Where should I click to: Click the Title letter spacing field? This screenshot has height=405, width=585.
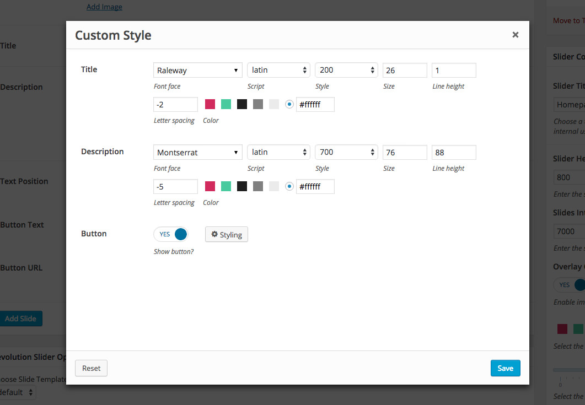[x=175, y=105]
